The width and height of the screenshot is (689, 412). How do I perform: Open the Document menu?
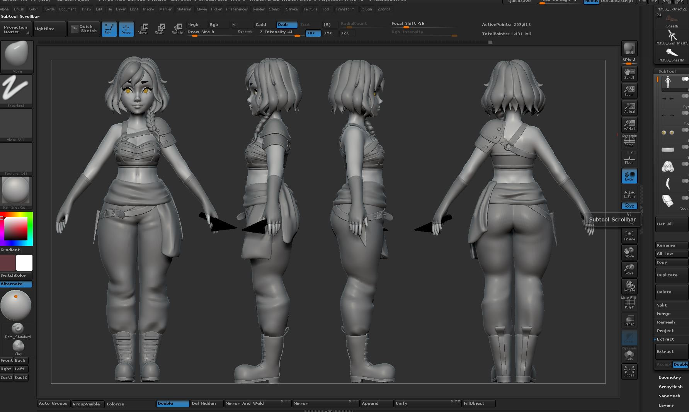(x=68, y=9)
